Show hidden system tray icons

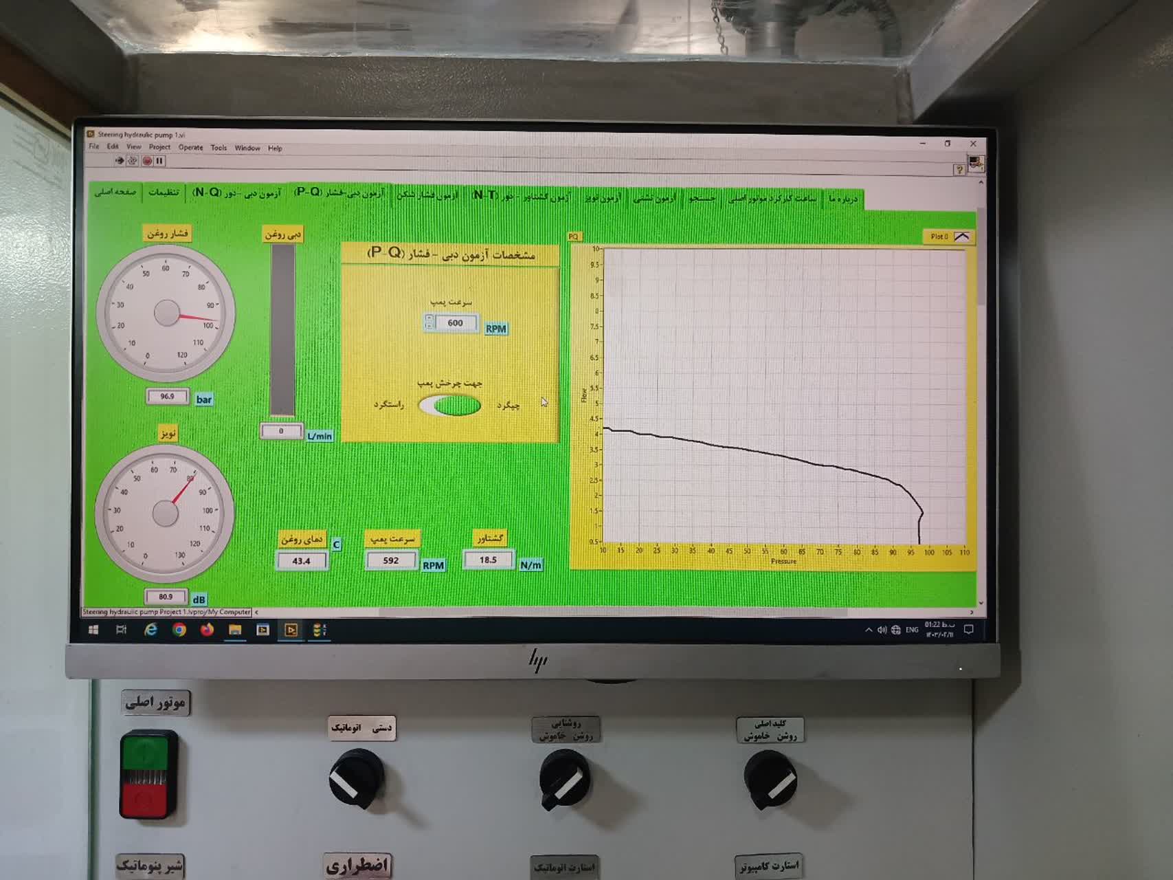(869, 630)
